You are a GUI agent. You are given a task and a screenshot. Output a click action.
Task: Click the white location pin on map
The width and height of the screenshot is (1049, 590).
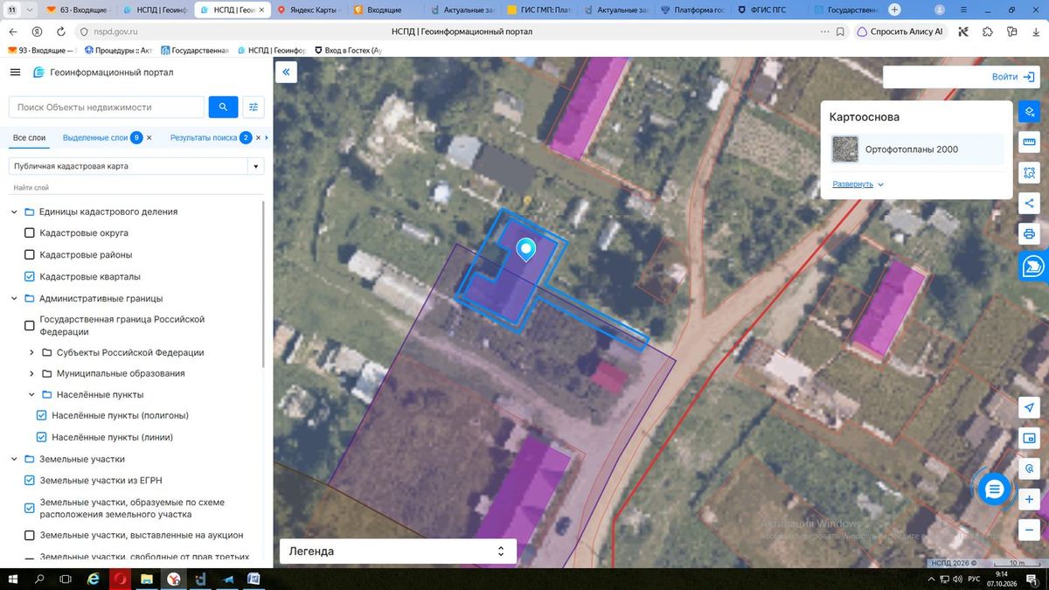[x=525, y=250]
